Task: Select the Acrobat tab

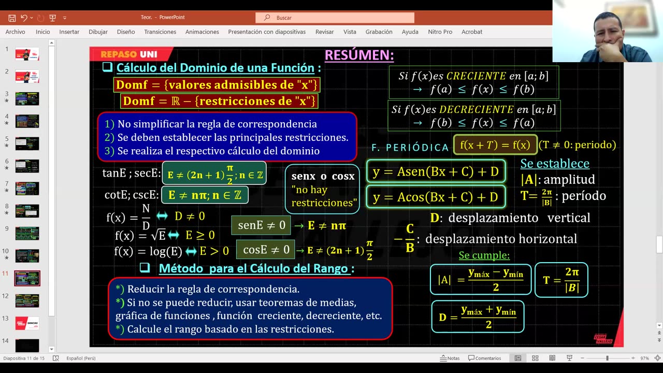Action: point(472,32)
